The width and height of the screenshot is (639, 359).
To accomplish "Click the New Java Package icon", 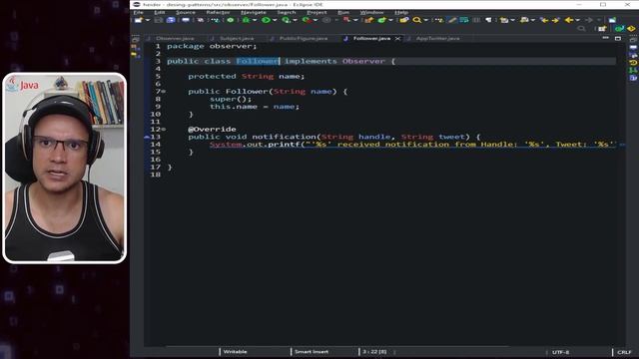I will point(369,20).
